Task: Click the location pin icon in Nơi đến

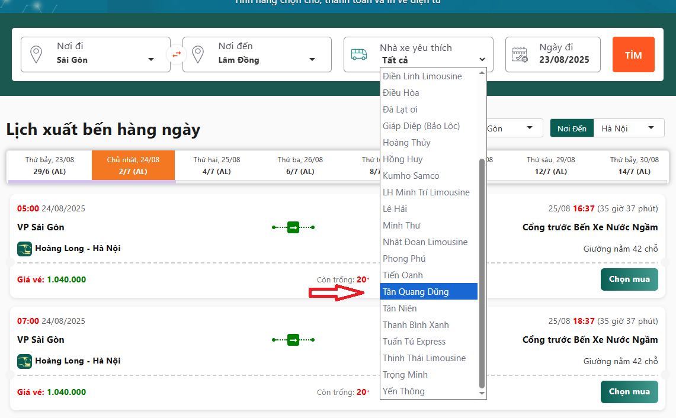Action: (198, 54)
